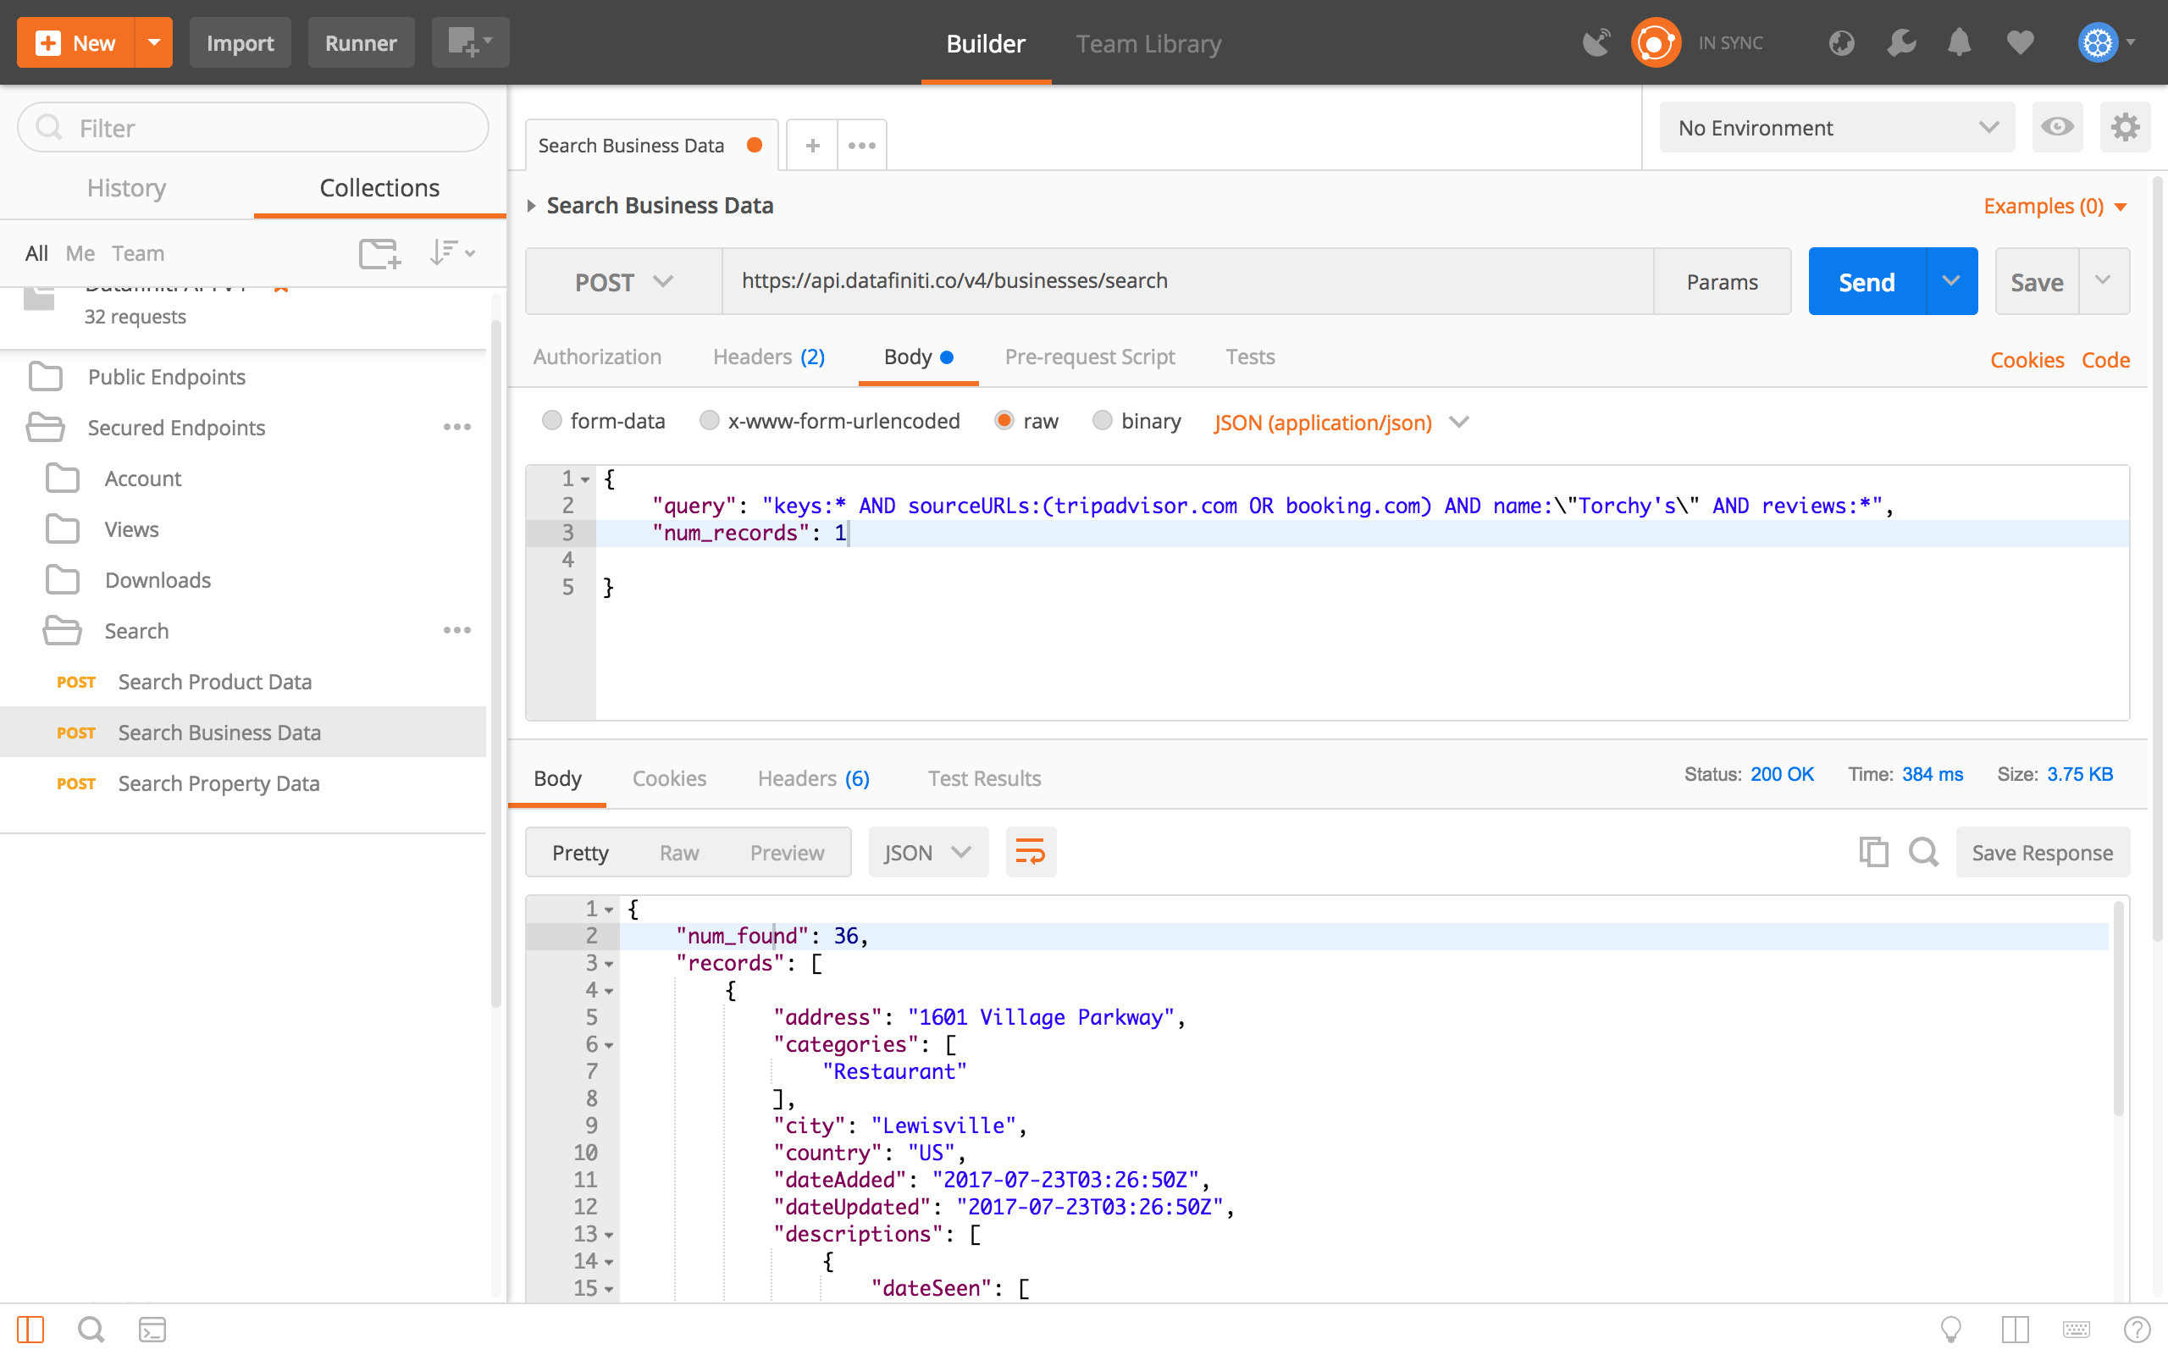Select the binary body radio button
Image resolution: width=2168 pixels, height=1355 pixels.
[1102, 420]
